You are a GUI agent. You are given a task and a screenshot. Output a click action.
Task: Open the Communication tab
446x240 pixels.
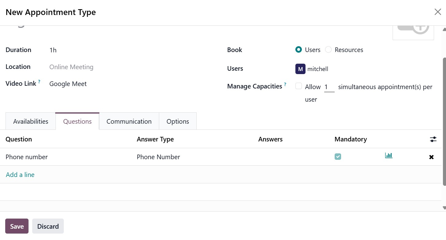[x=129, y=121]
